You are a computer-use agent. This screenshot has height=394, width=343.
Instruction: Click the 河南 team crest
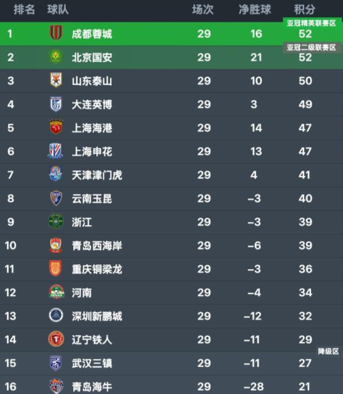tap(56, 292)
